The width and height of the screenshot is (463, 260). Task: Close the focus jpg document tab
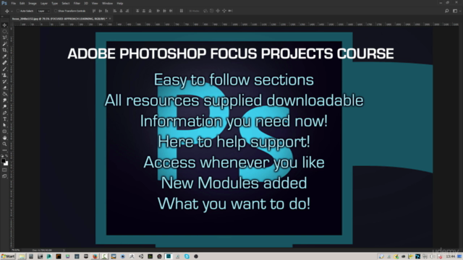pyautogui.click(x=110, y=19)
